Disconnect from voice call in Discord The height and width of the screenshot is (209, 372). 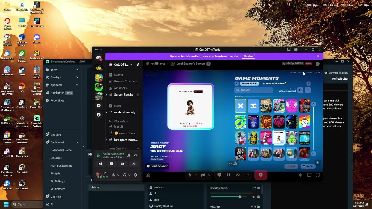[x=135, y=156]
